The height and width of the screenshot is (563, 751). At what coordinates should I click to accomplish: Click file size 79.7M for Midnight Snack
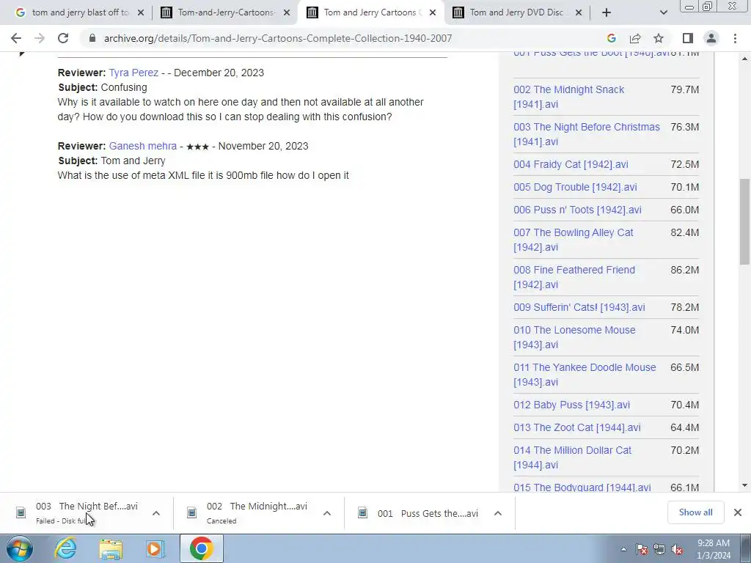(684, 89)
